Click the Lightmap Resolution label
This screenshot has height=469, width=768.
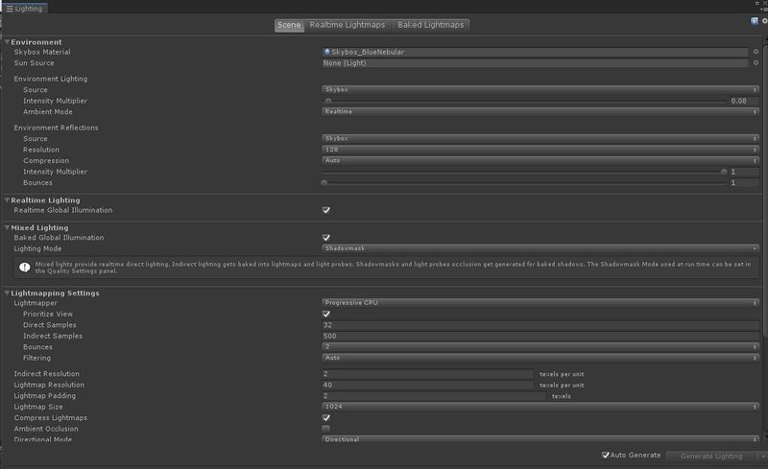49,385
